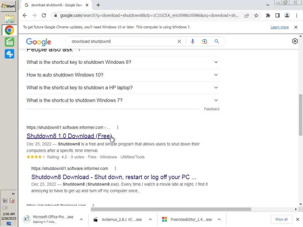Open the network tray icon with red X
This screenshot has height=227, width=303.
pos(12,201)
